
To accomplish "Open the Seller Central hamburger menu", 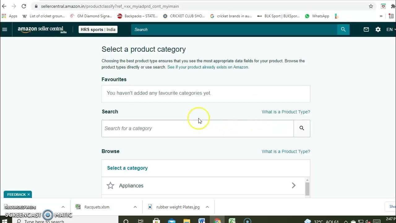I will tap(5, 29).
